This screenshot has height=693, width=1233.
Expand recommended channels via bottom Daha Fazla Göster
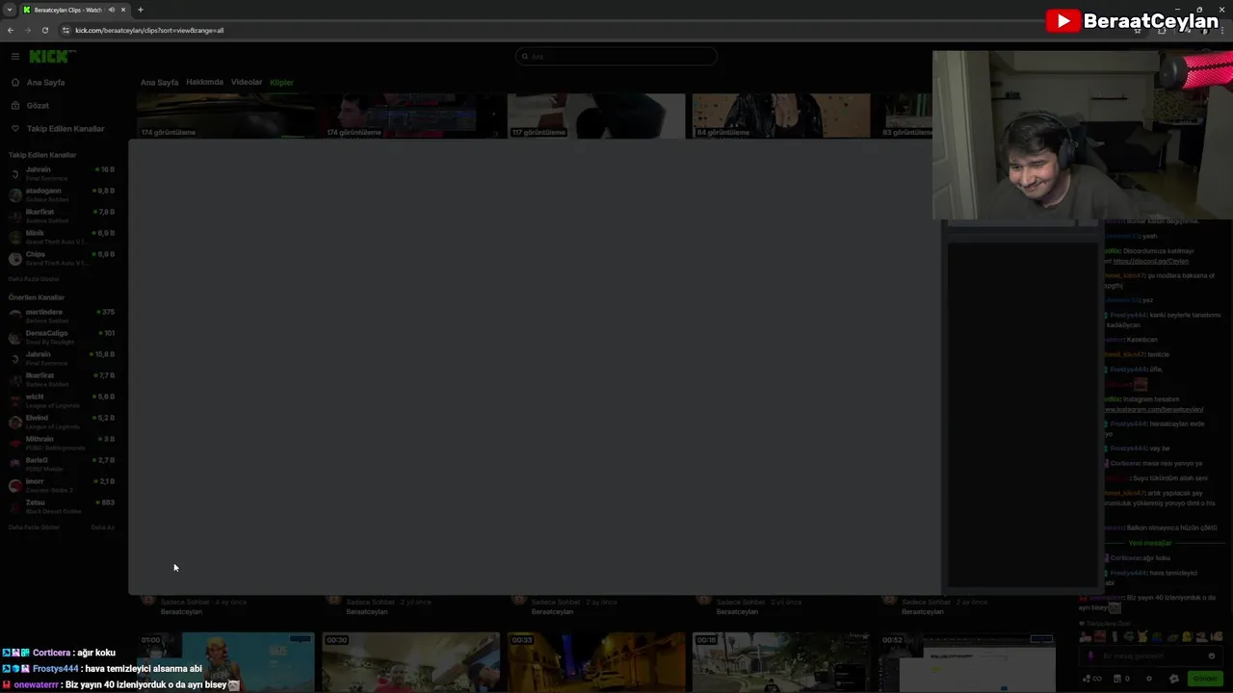coord(34,527)
